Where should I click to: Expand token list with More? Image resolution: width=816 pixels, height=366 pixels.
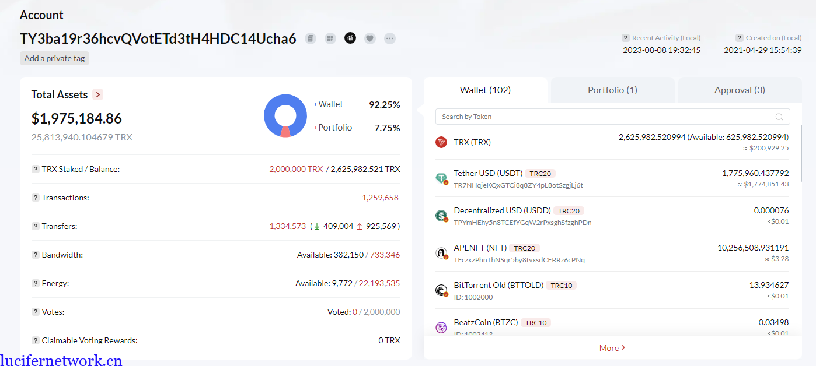612,348
